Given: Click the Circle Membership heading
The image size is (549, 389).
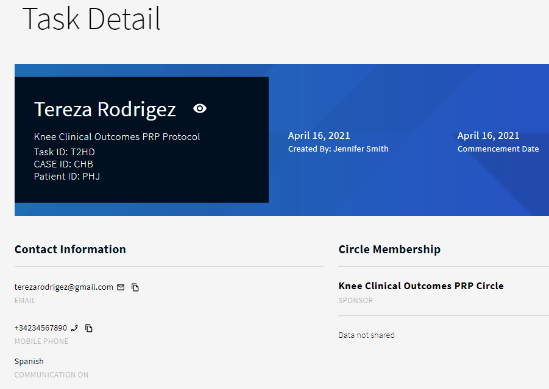Looking at the screenshot, I should coord(389,250).
